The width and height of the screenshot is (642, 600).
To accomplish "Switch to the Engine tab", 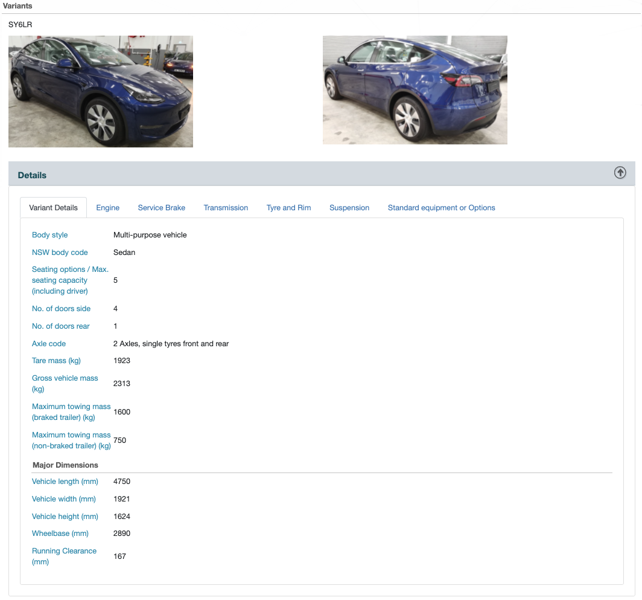I will (108, 207).
